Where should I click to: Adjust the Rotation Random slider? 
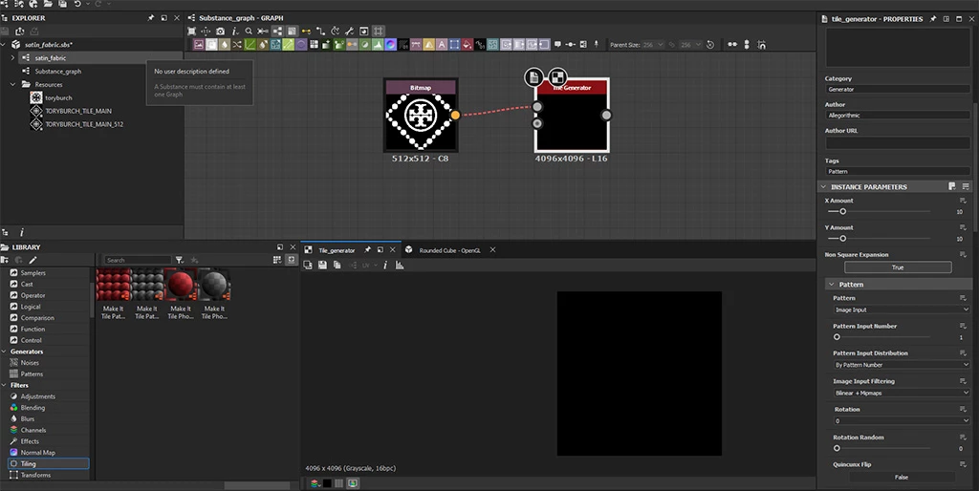[837, 448]
